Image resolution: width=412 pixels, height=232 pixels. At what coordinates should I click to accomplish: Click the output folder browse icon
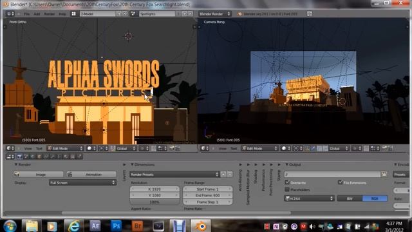pos(384,174)
